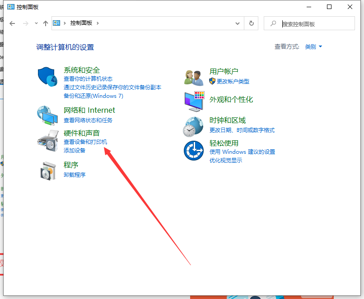Open 系统和安全 via its shield icon
Viewport: 364px width, 299px height.
pos(47,77)
